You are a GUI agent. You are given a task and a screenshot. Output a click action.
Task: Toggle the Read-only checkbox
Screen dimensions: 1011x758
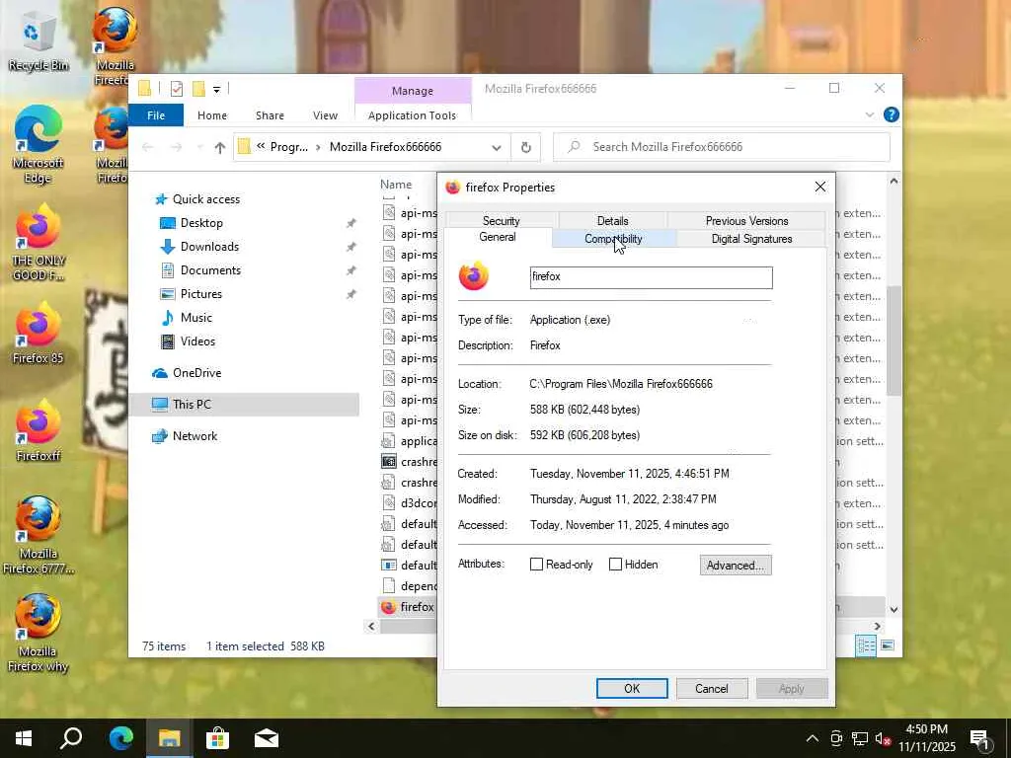(x=536, y=564)
